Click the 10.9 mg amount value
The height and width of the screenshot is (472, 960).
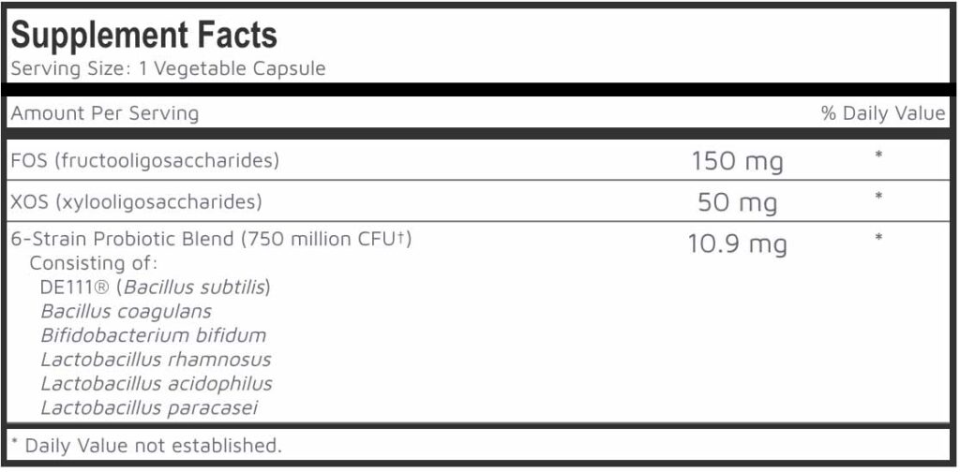click(738, 244)
